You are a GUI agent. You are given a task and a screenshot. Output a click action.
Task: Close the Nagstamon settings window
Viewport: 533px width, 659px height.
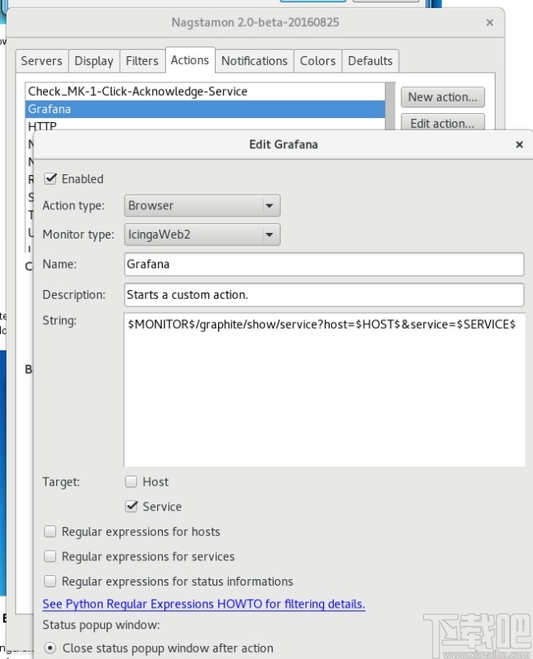(490, 23)
